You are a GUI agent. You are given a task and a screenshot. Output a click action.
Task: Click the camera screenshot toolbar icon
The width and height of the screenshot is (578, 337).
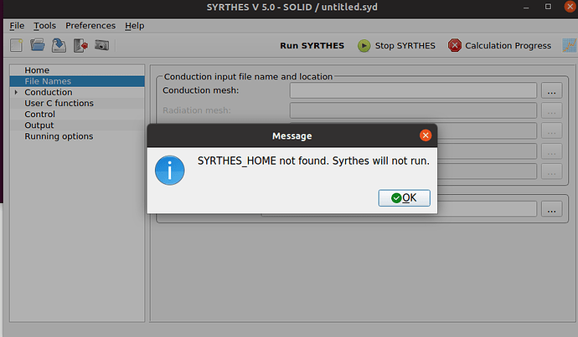[x=101, y=45]
